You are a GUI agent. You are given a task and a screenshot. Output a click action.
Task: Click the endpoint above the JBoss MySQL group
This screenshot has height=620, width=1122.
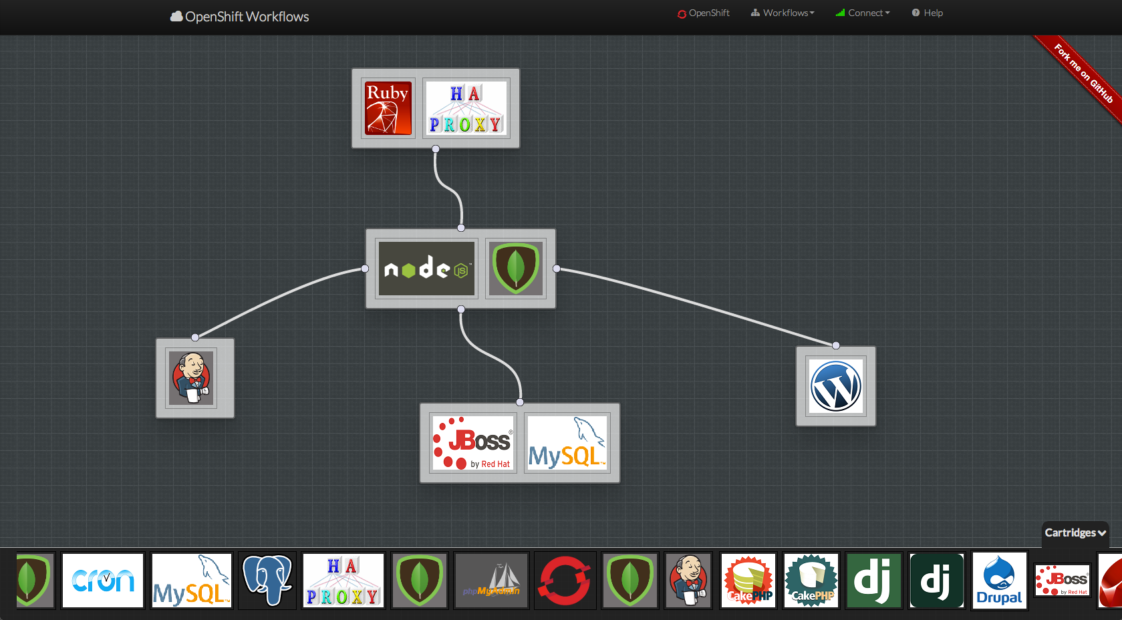(x=520, y=402)
